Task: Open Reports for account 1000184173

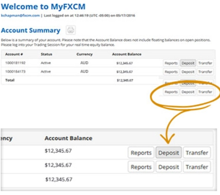Action: pyautogui.click(x=171, y=72)
